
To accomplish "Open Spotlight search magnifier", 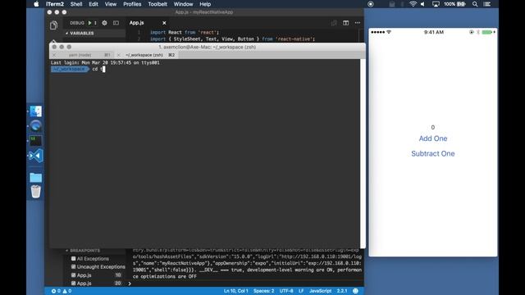I will (x=475, y=4).
